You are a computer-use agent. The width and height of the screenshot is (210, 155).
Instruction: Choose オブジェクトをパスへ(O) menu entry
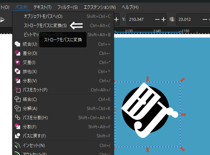click(x=63, y=16)
